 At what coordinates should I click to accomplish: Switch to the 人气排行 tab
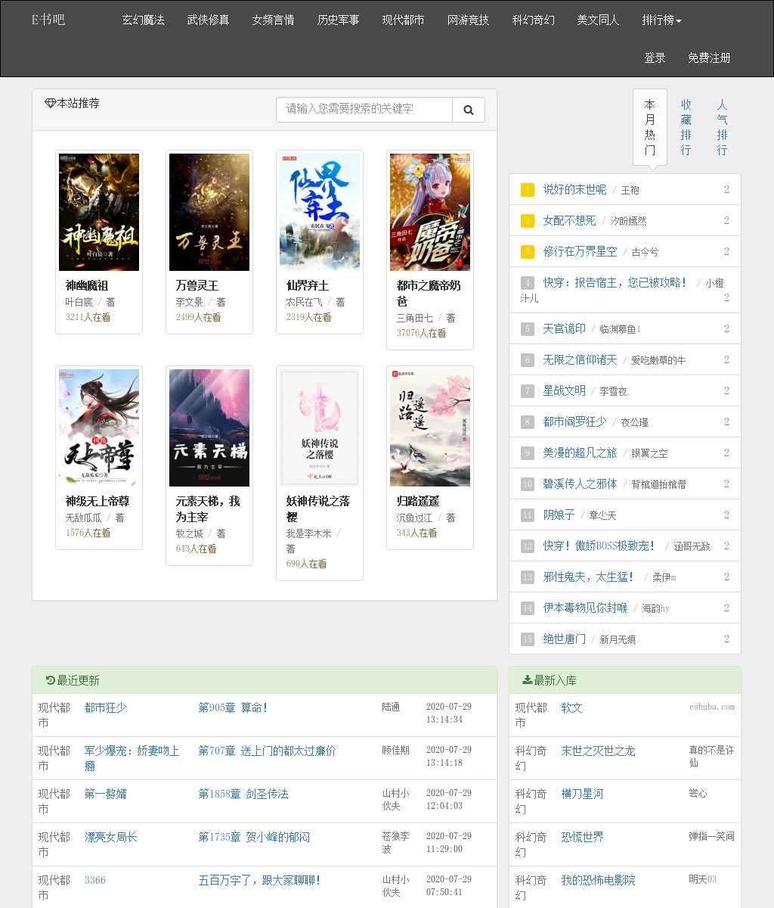click(723, 127)
